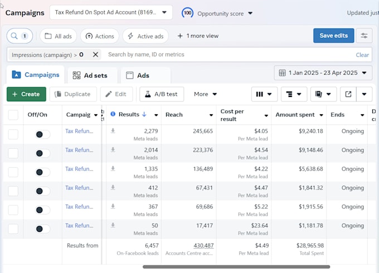Click the Save edits button

pos(333,36)
